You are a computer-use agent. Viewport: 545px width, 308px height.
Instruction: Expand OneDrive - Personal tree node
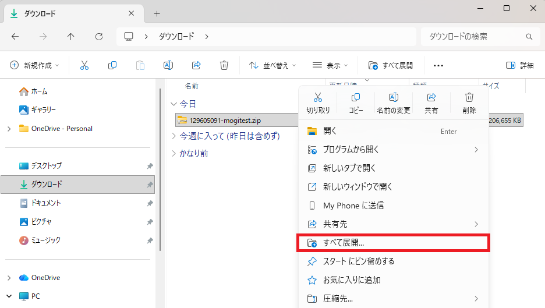coord(9,129)
